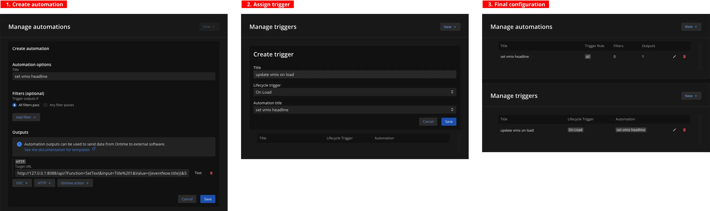710x211 pixels.
Task: Click 'set vmix headline' title in automations table
Action: pos(514,57)
